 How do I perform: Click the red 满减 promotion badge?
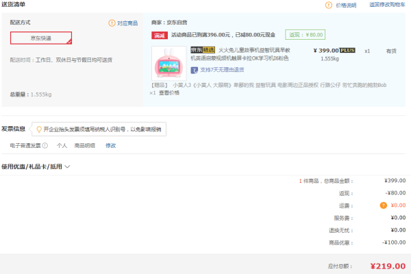click(160, 36)
